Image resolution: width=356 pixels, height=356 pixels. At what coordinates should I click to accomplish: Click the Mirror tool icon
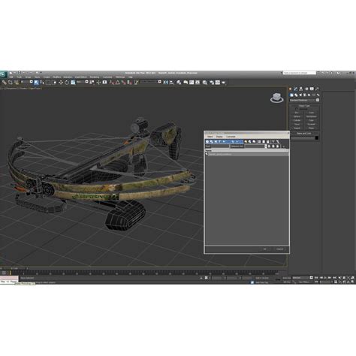(x=165, y=83)
